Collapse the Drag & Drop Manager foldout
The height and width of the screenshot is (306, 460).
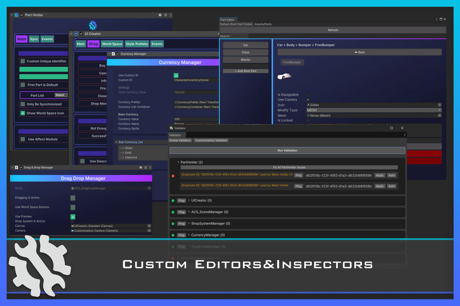[12, 168]
